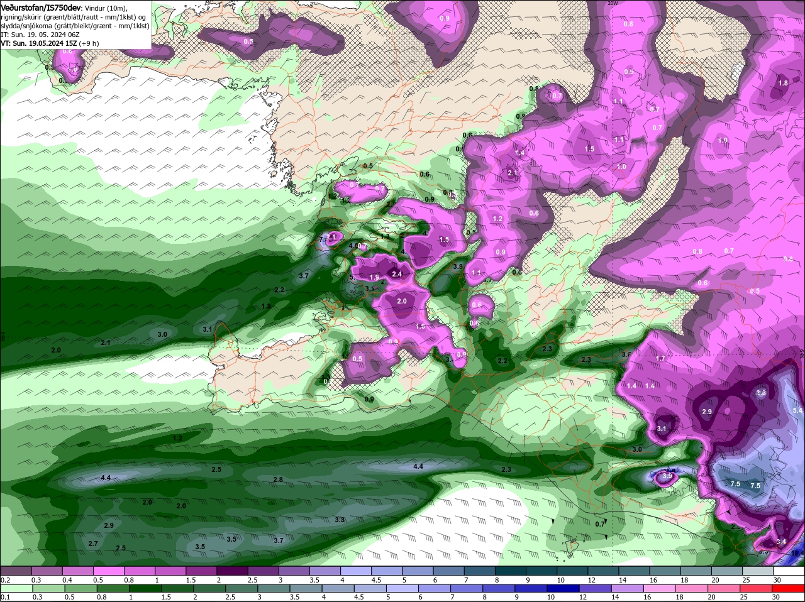Select the dark teal 8 snow legend swatch

click(511, 571)
